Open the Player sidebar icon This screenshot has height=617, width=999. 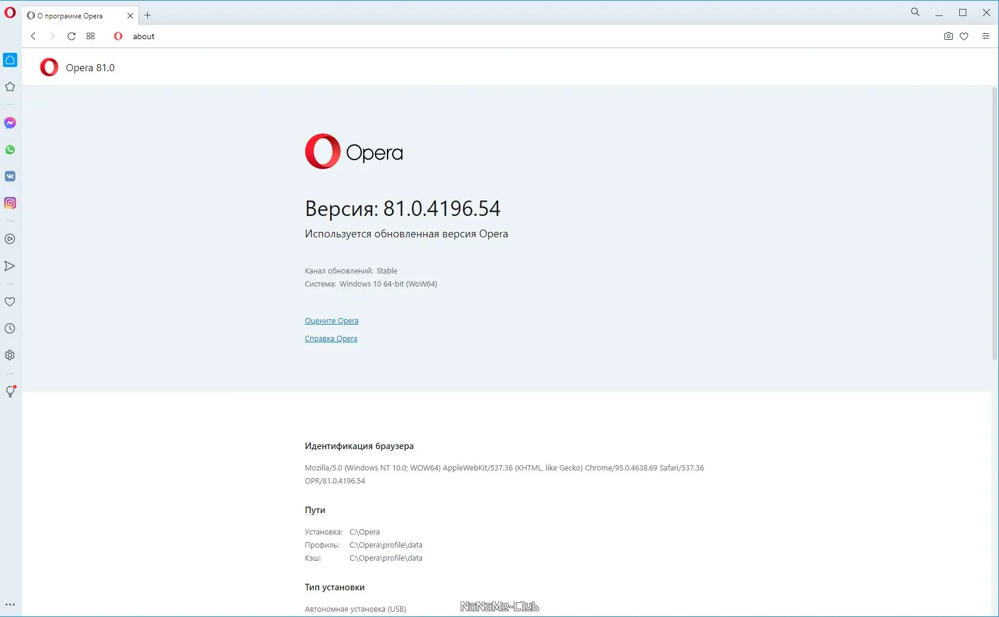point(10,239)
